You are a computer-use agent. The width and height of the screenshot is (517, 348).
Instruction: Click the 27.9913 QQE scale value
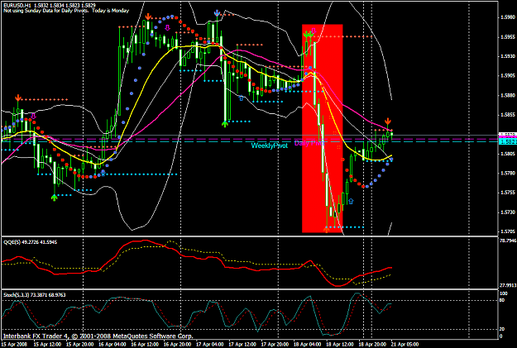pyautogui.click(x=508, y=285)
